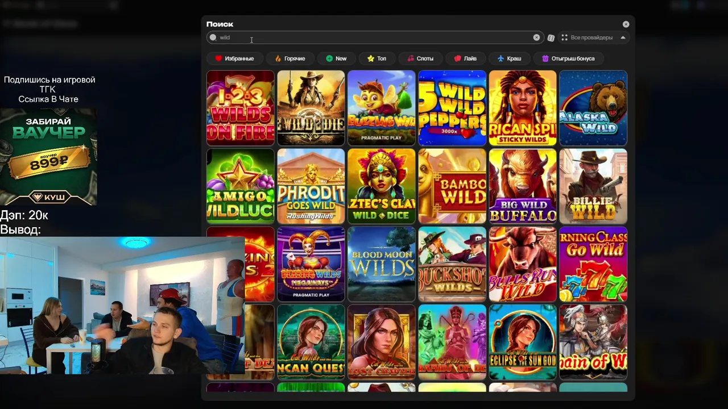Open Big Wild Buffalo game tile
The image size is (728, 409).
523,186
